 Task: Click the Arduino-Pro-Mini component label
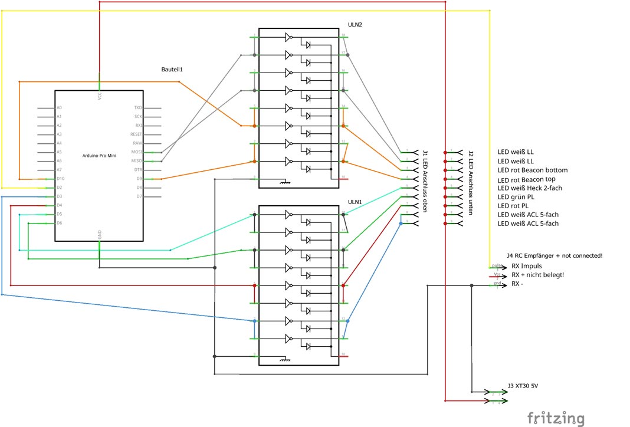(x=99, y=155)
